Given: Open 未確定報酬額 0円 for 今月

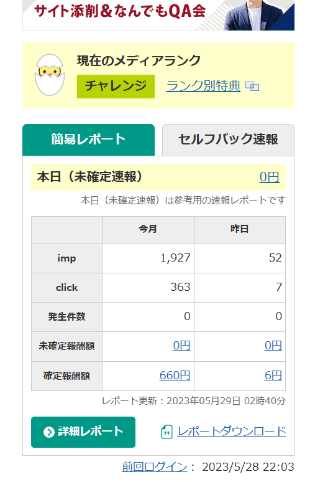Looking at the screenshot, I should pyautogui.click(x=181, y=346).
